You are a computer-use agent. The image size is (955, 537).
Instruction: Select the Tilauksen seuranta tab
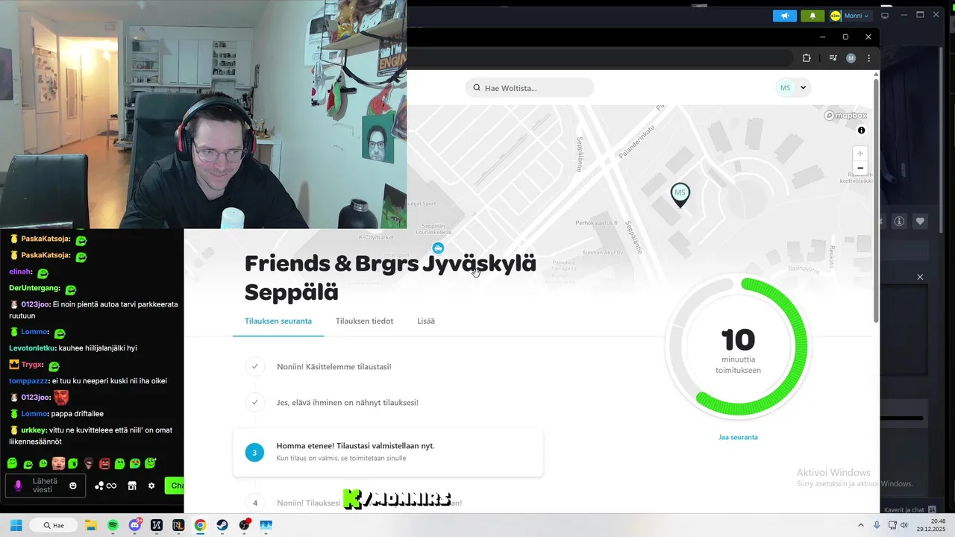278,321
